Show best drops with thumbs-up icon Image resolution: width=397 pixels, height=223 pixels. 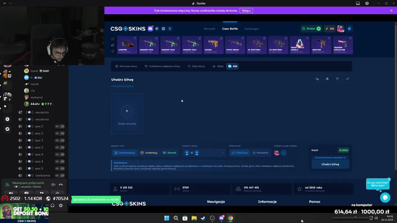pyautogui.click(x=113, y=45)
